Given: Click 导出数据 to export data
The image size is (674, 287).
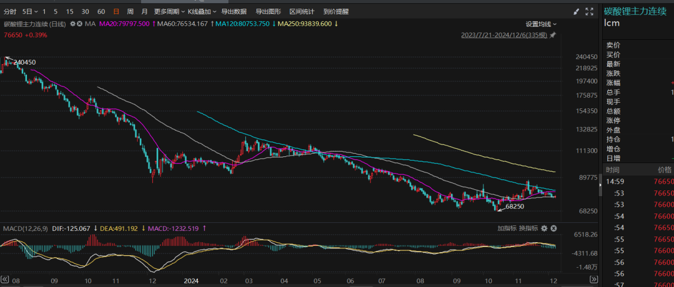Looking at the screenshot, I should click(234, 11).
